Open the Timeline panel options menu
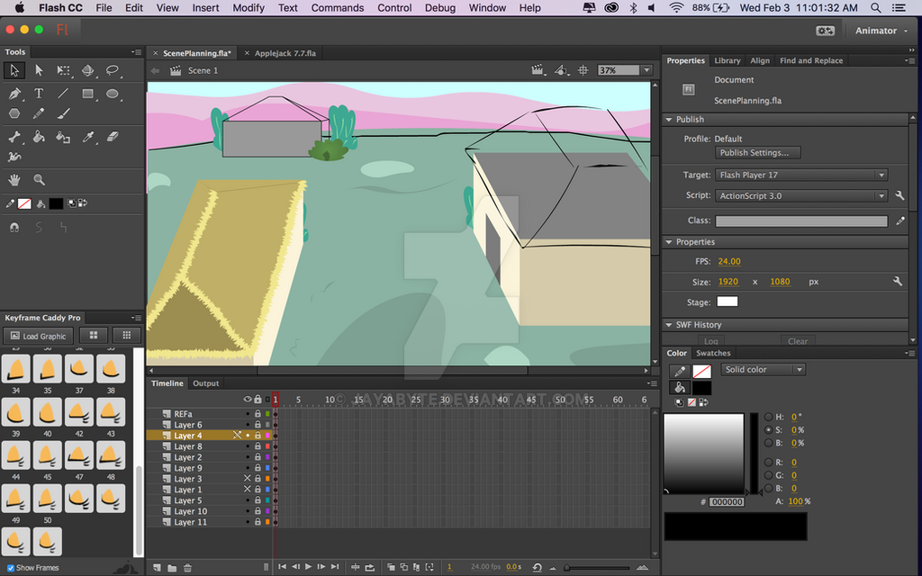922x576 pixels. click(652, 383)
